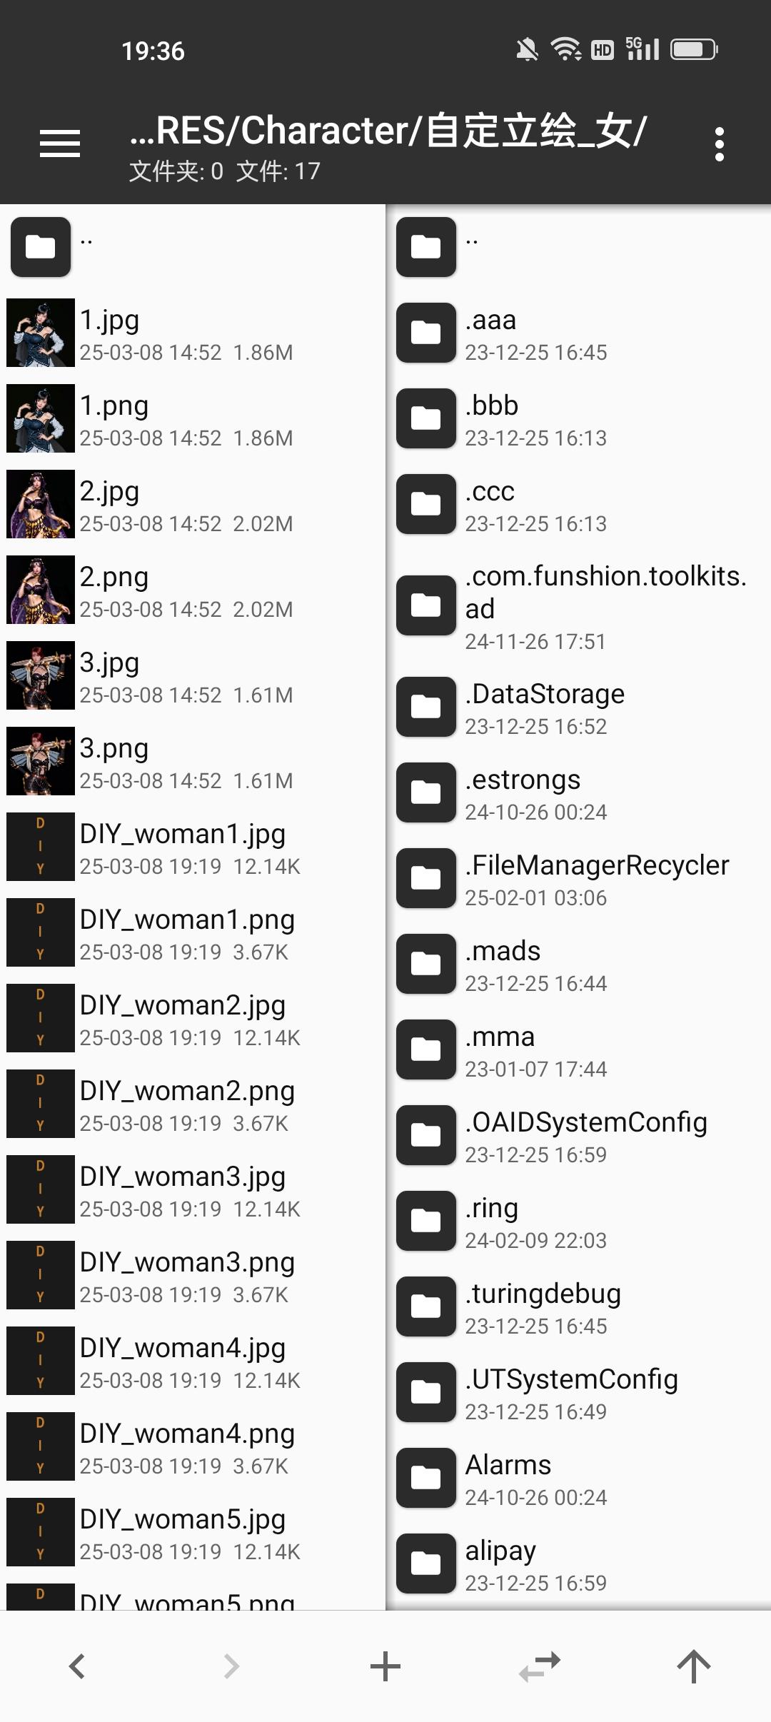Open the .aaa folder icon
Image resolution: width=771 pixels, height=1722 pixels.
click(426, 333)
